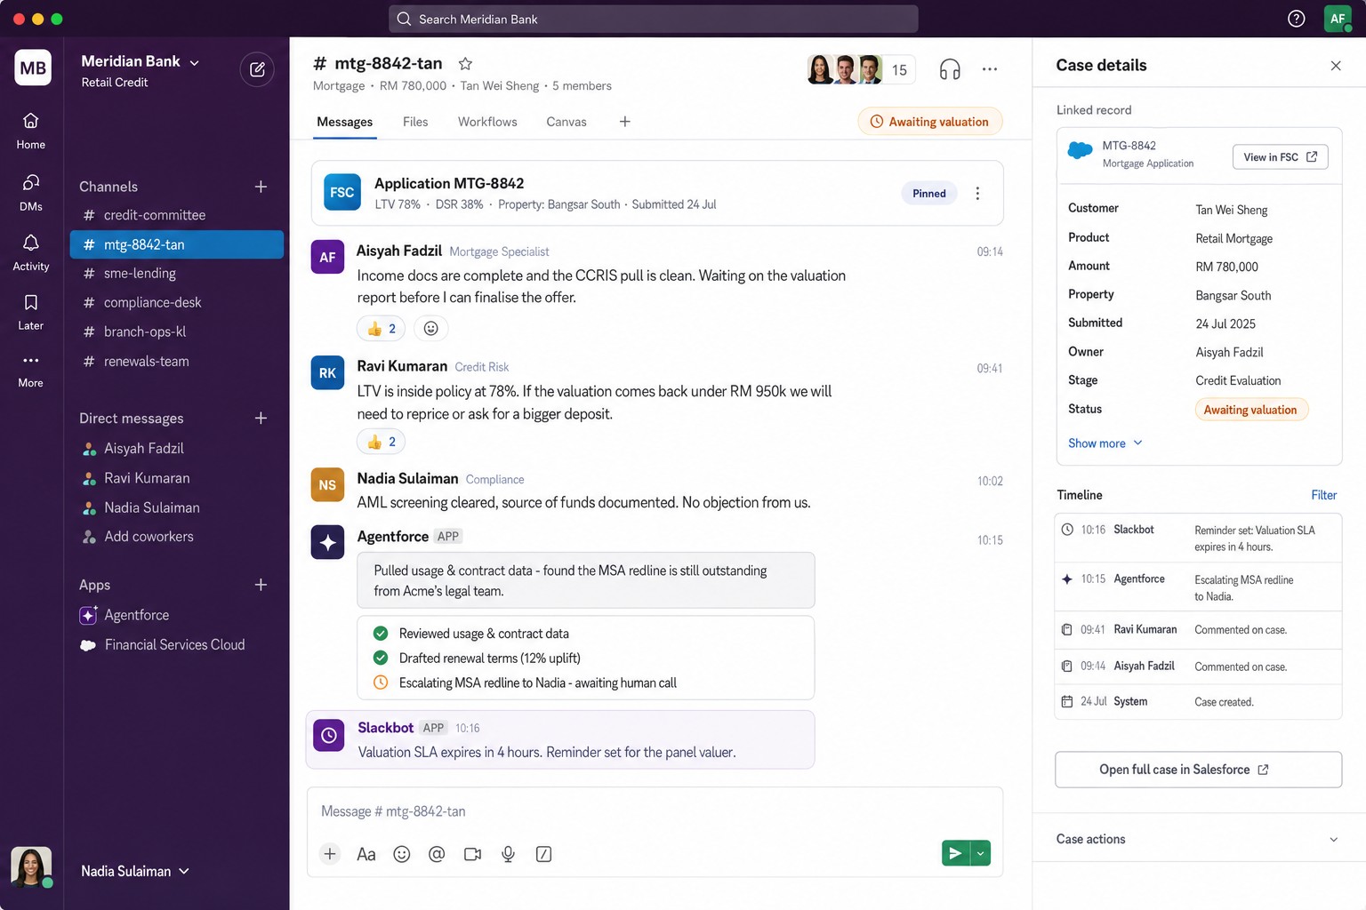Go to Home in sidebar
Screen dimensions: 1366x910
click(x=30, y=130)
